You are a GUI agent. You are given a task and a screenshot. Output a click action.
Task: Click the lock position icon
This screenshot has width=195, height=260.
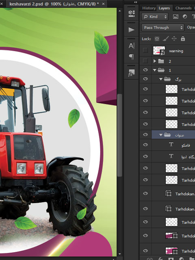tap(174, 39)
